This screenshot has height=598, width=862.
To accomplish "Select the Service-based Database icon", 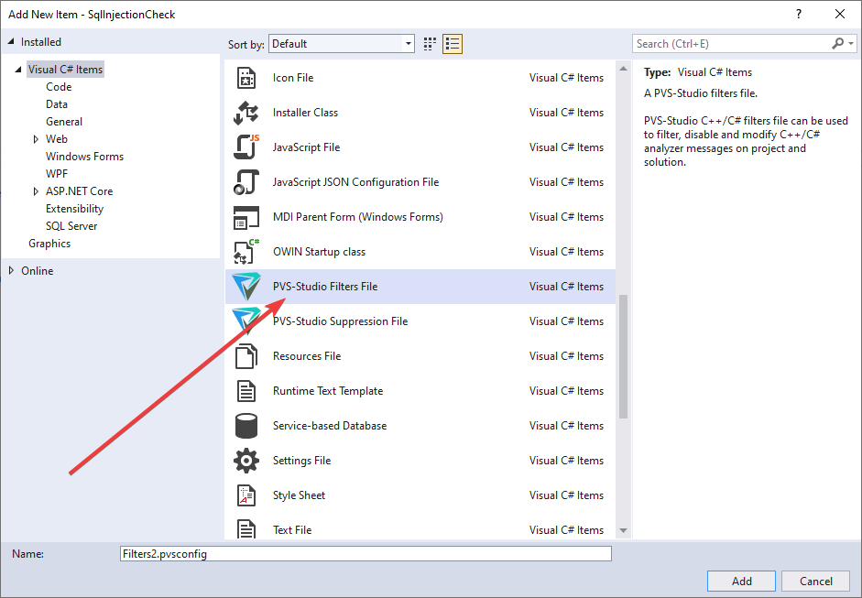I will (x=246, y=426).
